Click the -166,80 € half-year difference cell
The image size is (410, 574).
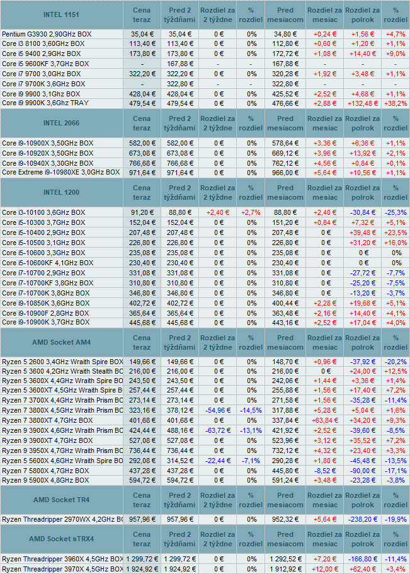[x=362, y=560]
